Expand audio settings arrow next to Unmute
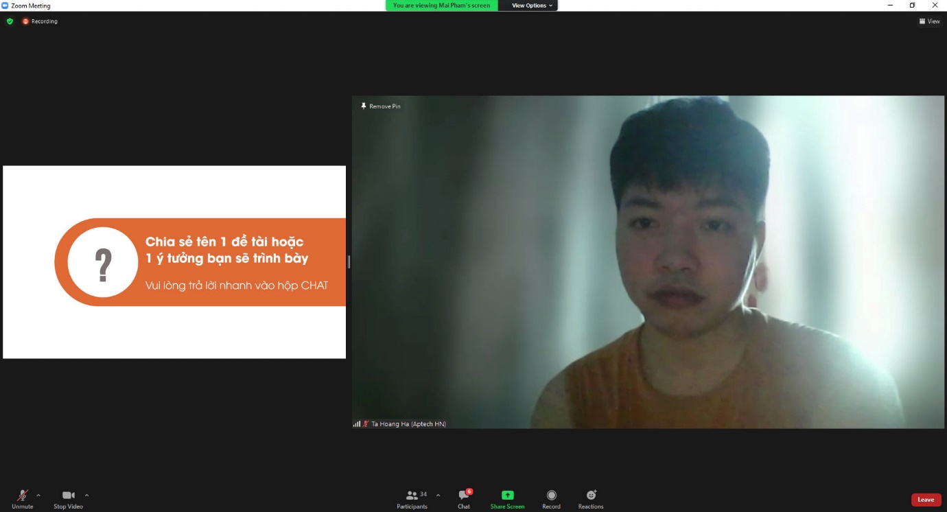The width and height of the screenshot is (947, 512). coord(38,495)
